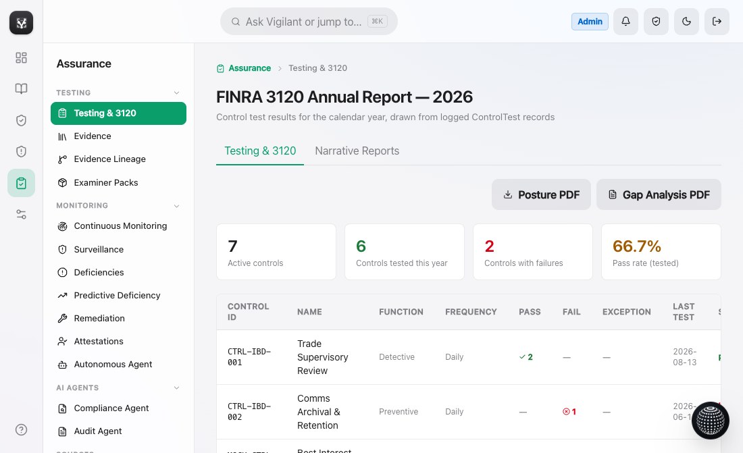The width and height of the screenshot is (743, 453).
Task: Open notifications bell
Action: [625, 22]
